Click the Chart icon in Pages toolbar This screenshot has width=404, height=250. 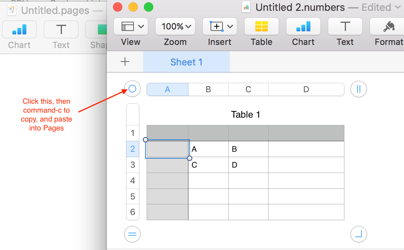[x=19, y=30]
